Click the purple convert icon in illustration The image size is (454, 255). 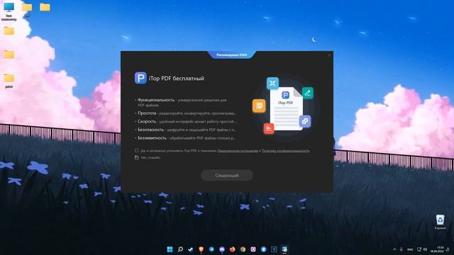(x=305, y=121)
